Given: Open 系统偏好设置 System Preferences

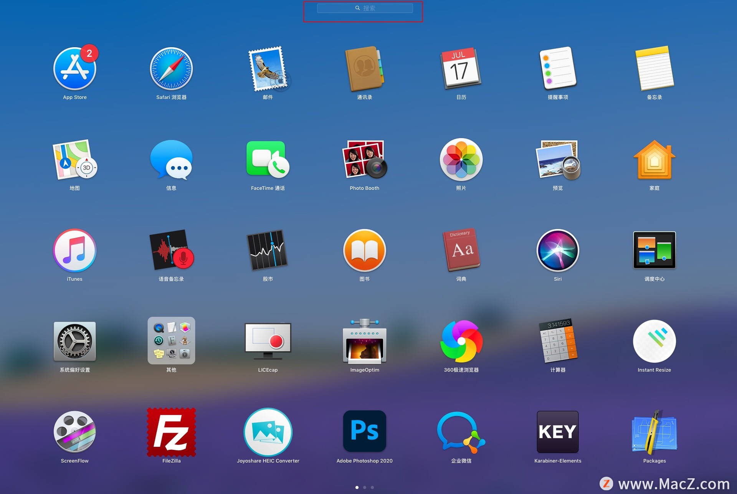Looking at the screenshot, I should pos(75,341).
